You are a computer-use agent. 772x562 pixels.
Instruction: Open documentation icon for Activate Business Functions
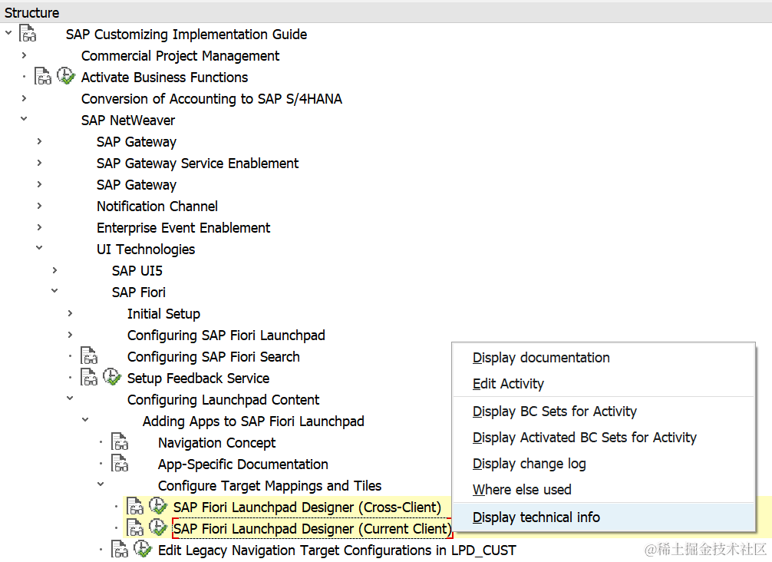pos(43,77)
